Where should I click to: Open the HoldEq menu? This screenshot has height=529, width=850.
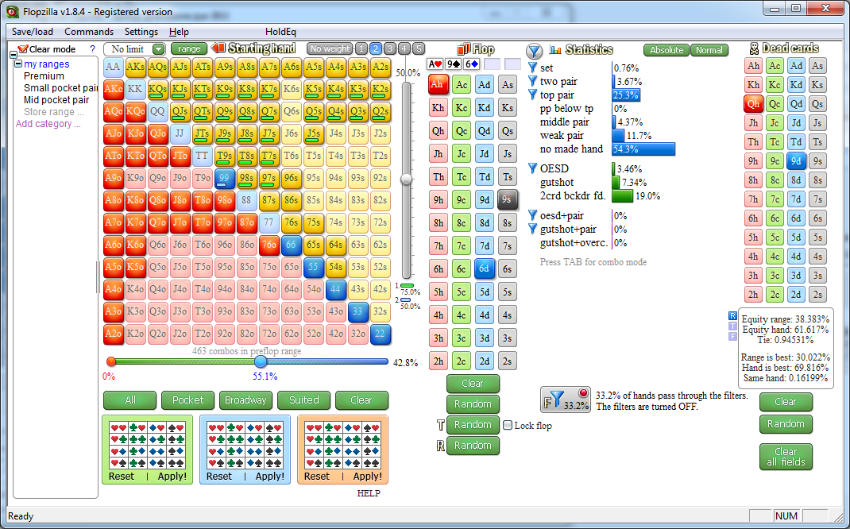click(280, 32)
